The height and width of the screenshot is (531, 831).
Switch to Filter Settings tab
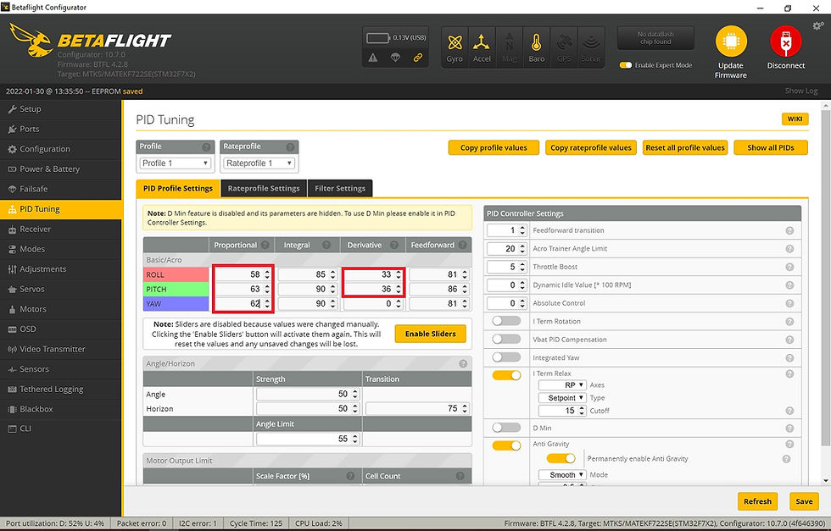pos(340,189)
